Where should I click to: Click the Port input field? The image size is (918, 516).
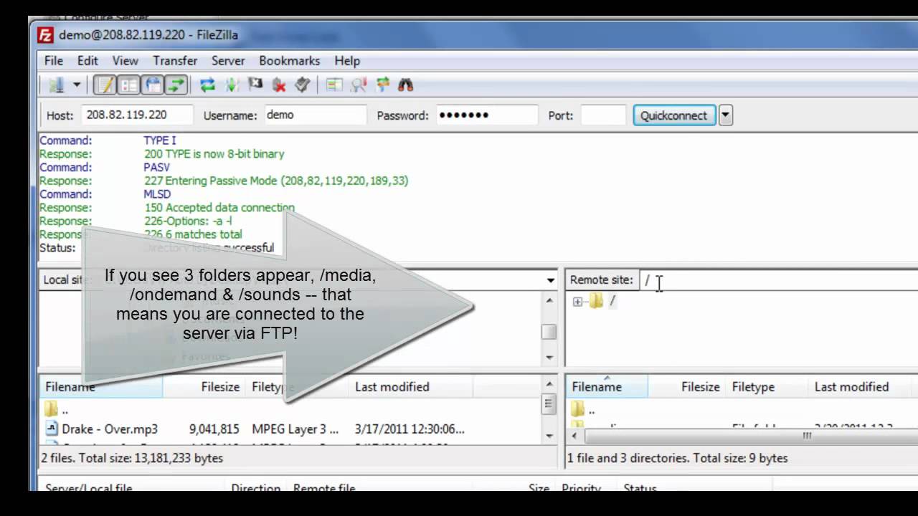(x=603, y=115)
